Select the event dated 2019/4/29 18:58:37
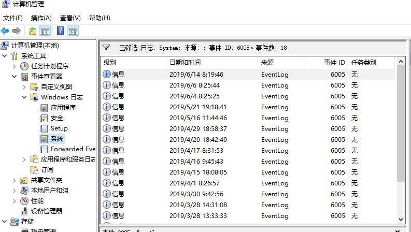The width and height of the screenshot is (411, 232). point(248,129)
